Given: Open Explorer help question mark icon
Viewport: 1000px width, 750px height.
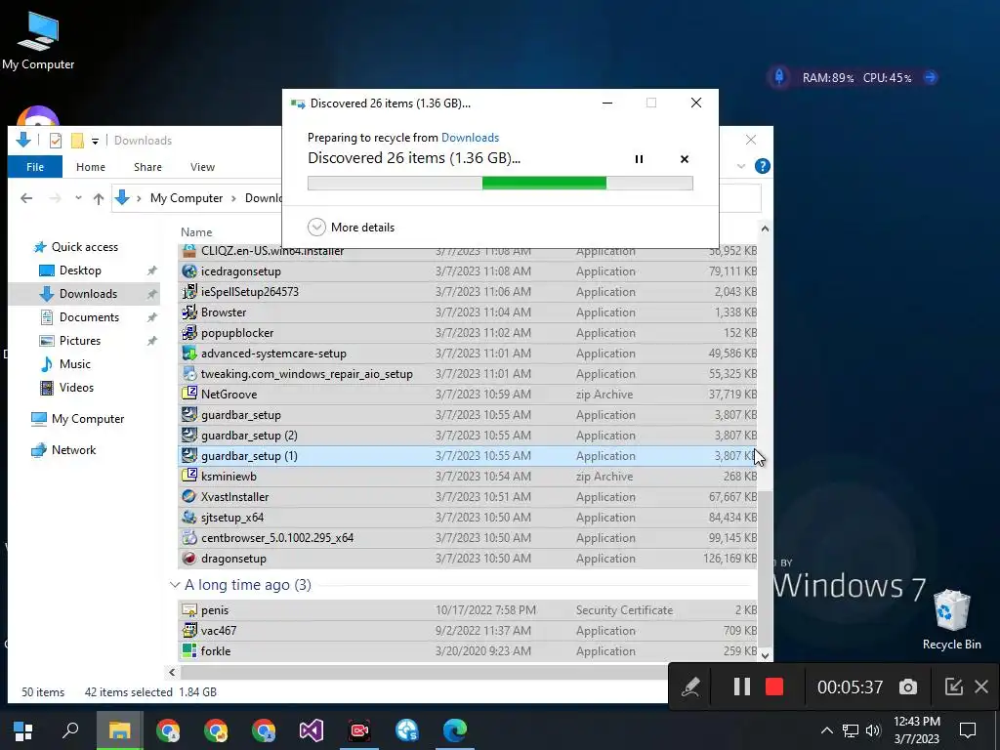Looking at the screenshot, I should point(762,166).
